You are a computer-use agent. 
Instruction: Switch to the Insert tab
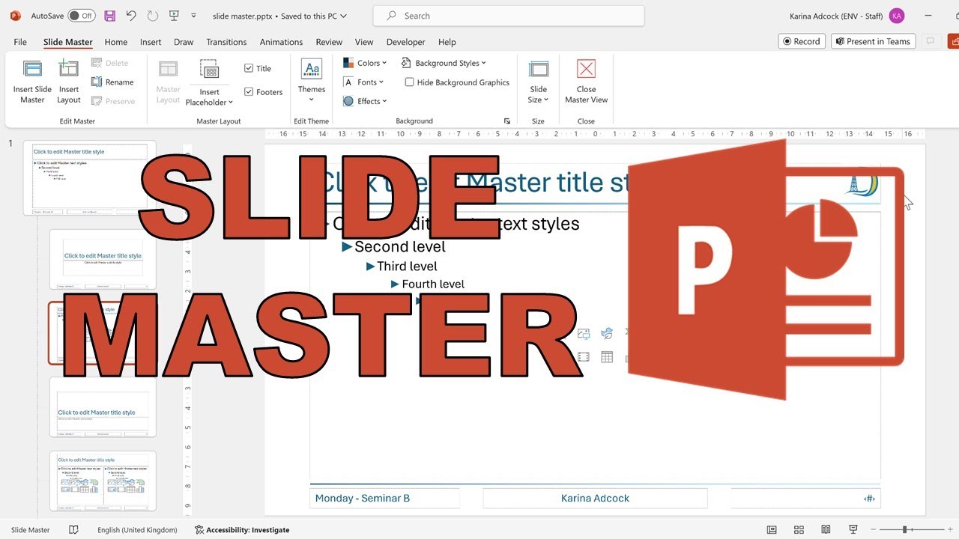tap(151, 42)
